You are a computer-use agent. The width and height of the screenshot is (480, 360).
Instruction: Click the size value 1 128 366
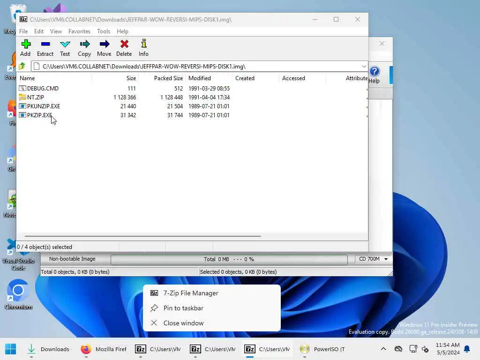pyautogui.click(x=125, y=97)
